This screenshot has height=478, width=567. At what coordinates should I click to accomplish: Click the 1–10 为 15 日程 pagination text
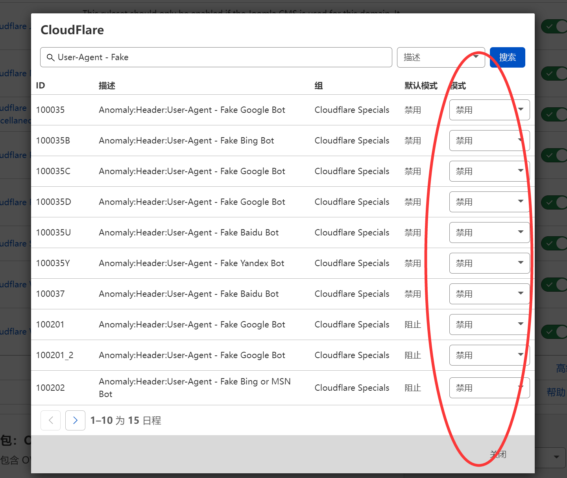(x=126, y=420)
